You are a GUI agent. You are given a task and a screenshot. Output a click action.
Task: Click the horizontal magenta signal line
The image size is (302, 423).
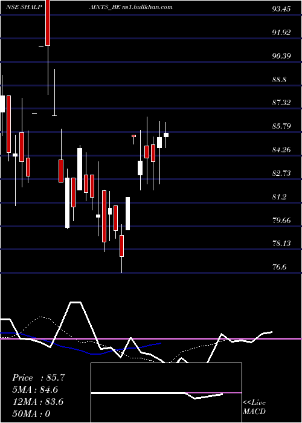click(x=151, y=338)
